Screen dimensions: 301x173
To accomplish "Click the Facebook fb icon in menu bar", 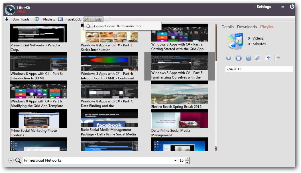I will [x=60, y=19].
